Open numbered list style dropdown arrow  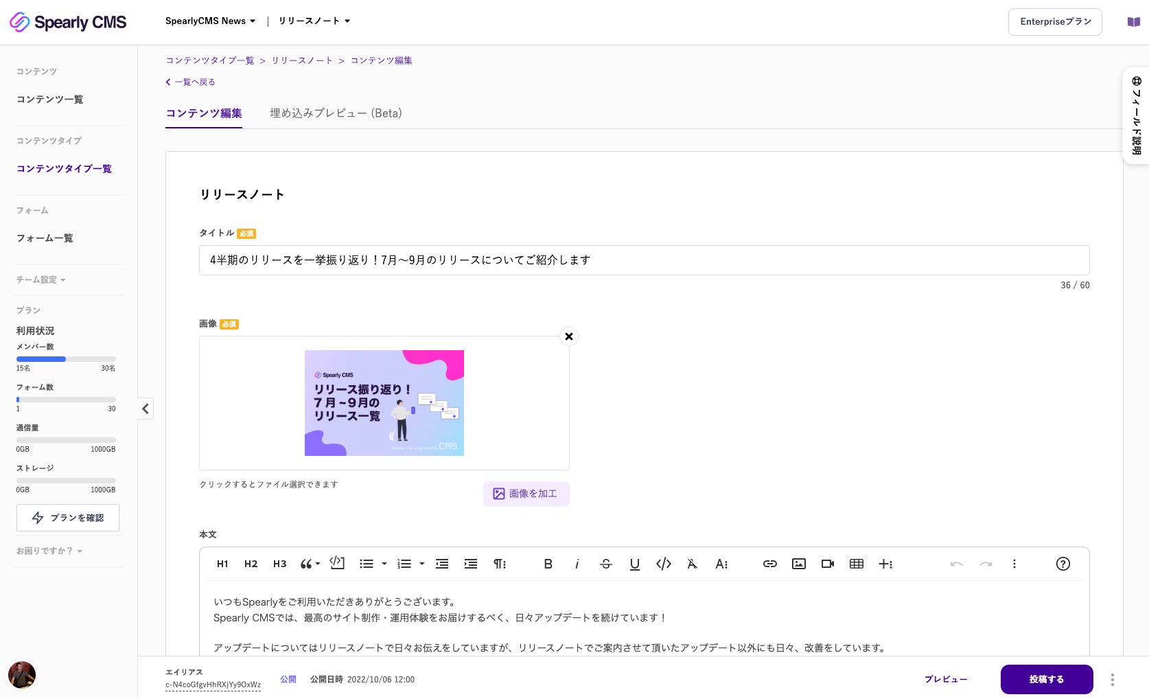[x=422, y=564]
